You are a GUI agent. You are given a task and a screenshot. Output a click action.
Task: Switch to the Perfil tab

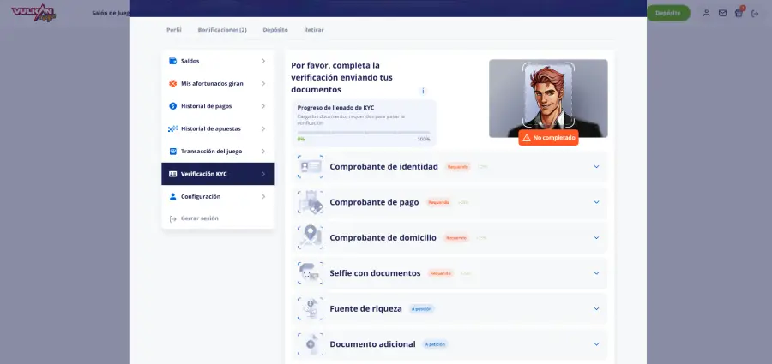(174, 29)
